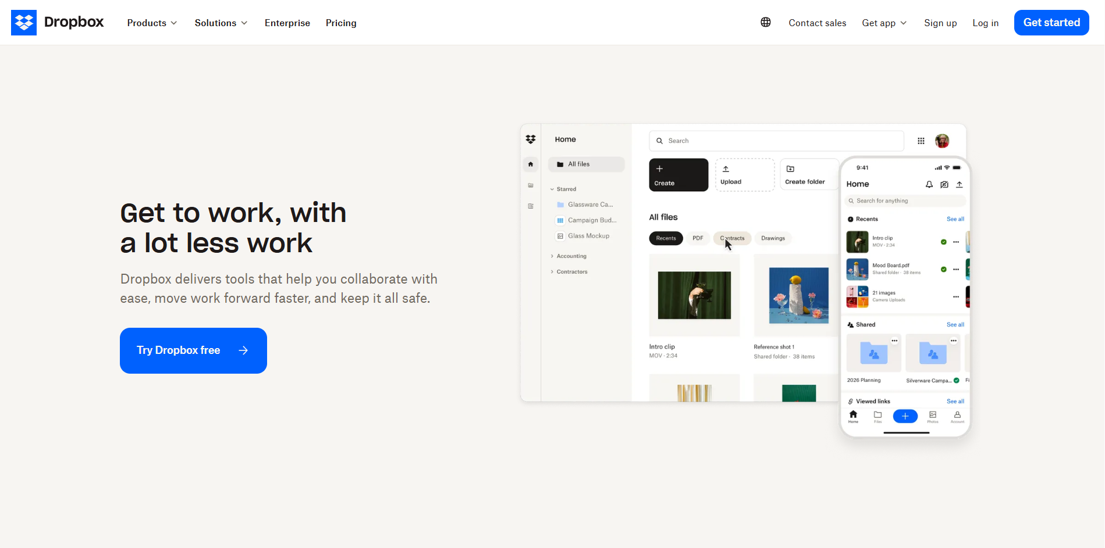
Task: Click See all next to Viewed links
Action: click(x=955, y=402)
